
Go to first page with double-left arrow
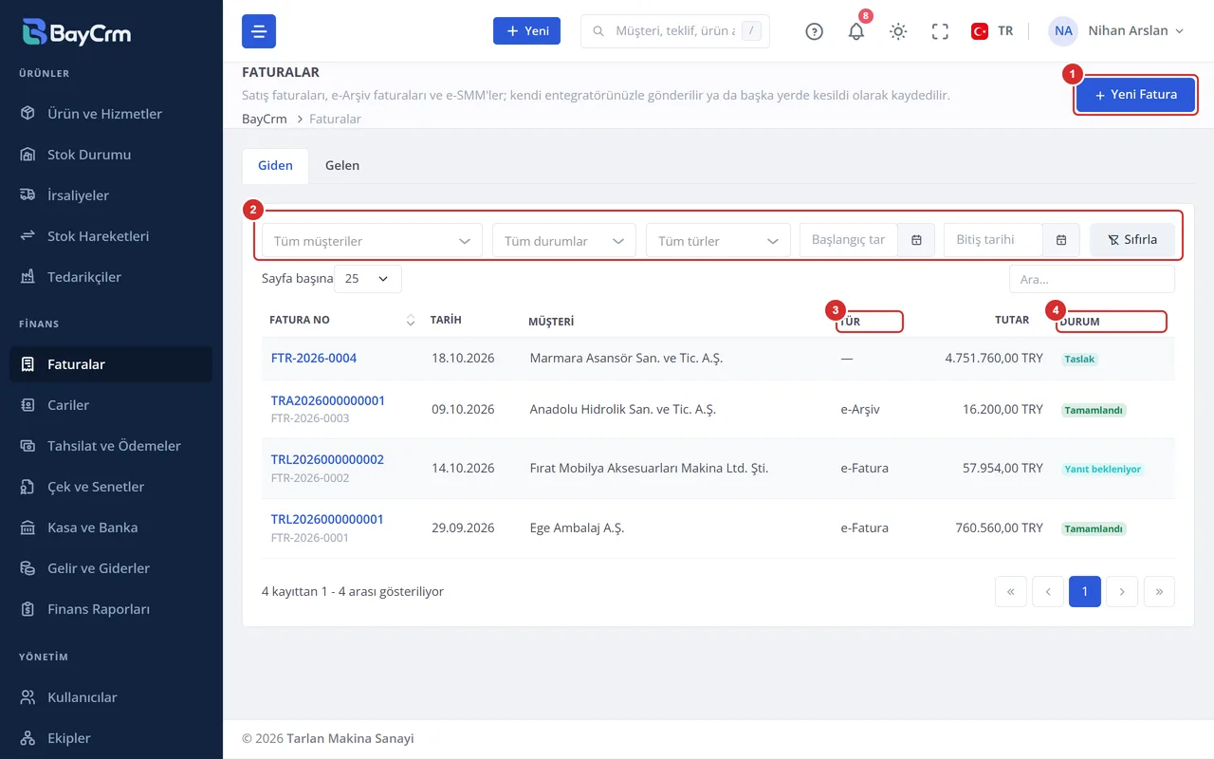tap(1010, 591)
